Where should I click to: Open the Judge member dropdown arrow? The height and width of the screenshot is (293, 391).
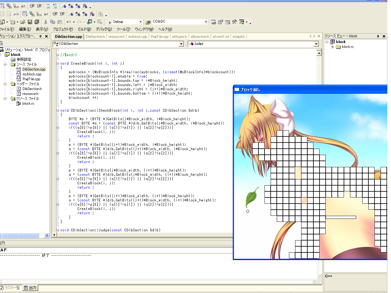tap(316, 44)
